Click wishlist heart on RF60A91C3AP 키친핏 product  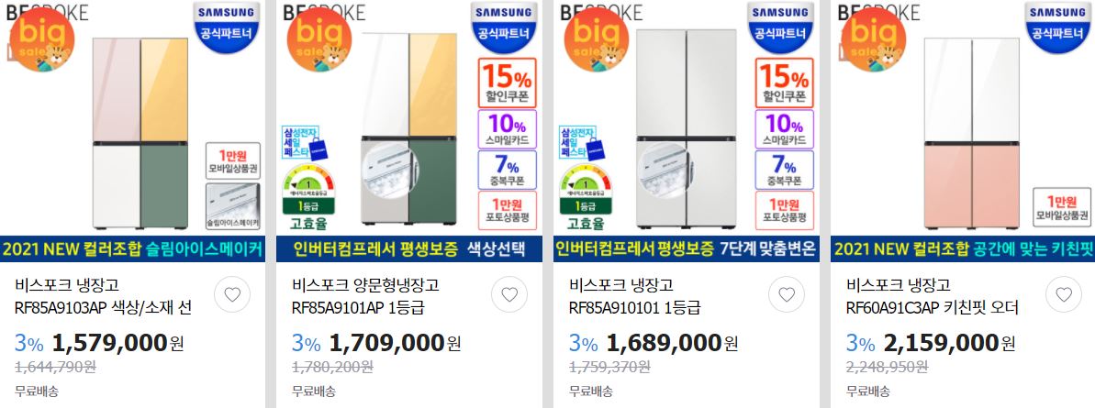(x=1064, y=295)
